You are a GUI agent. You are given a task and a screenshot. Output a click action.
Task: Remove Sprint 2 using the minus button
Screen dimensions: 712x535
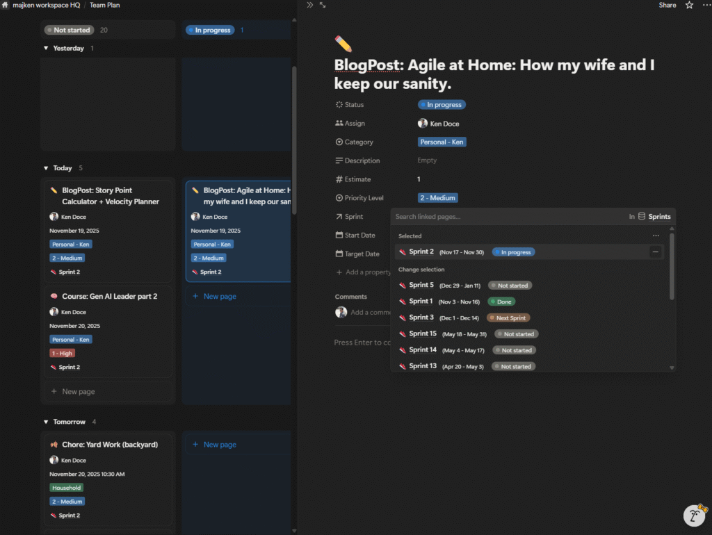coord(655,252)
